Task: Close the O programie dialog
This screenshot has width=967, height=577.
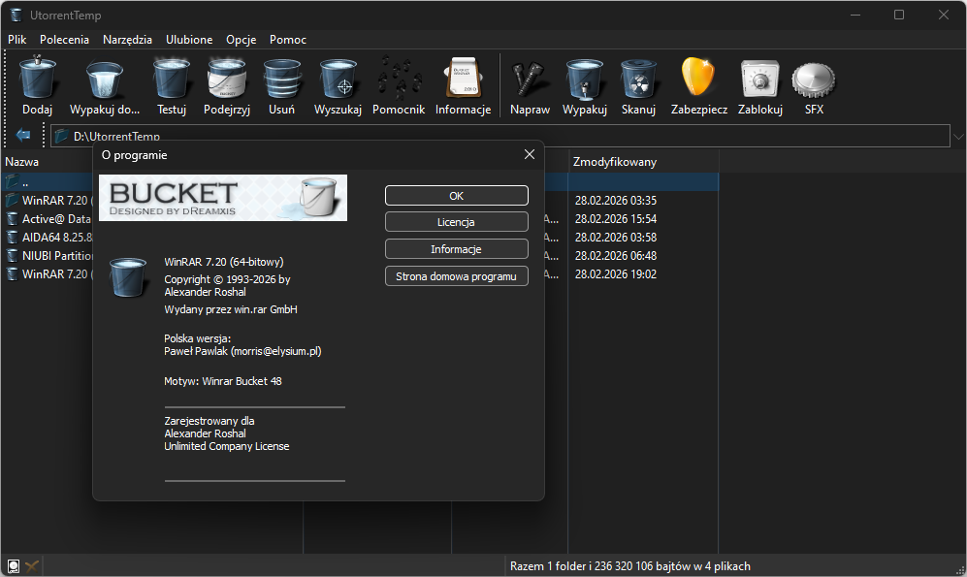Action: [530, 155]
